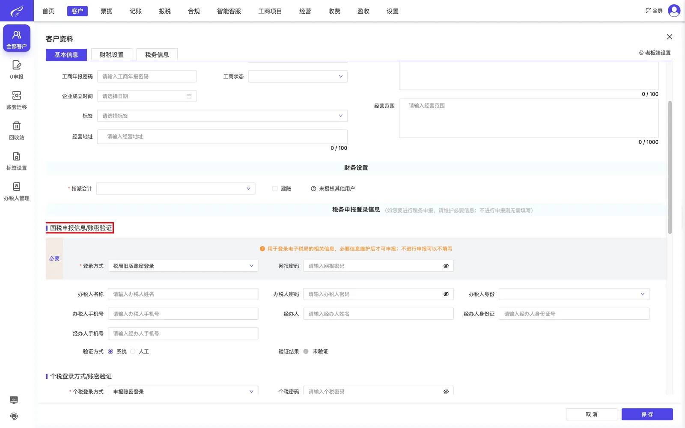Open customer service headset icon
Screen dimensions: 685x428
tap(14, 416)
